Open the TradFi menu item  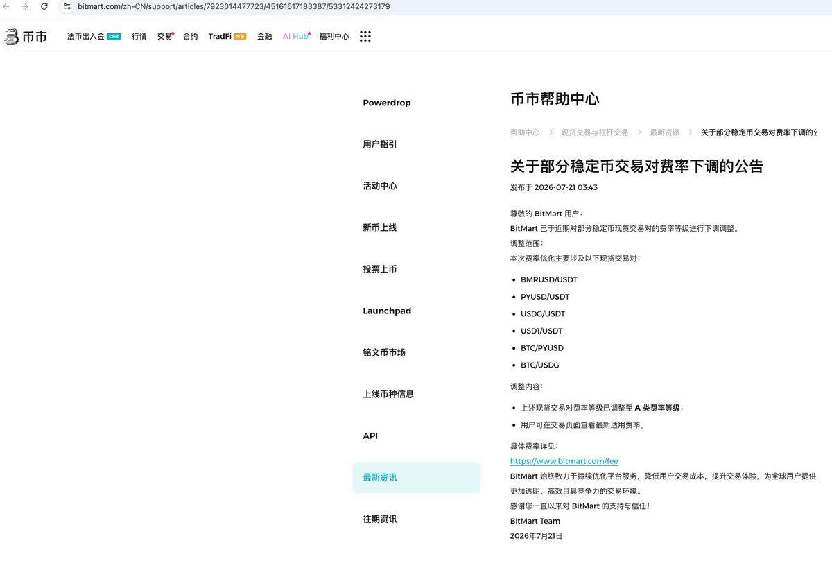(x=220, y=36)
